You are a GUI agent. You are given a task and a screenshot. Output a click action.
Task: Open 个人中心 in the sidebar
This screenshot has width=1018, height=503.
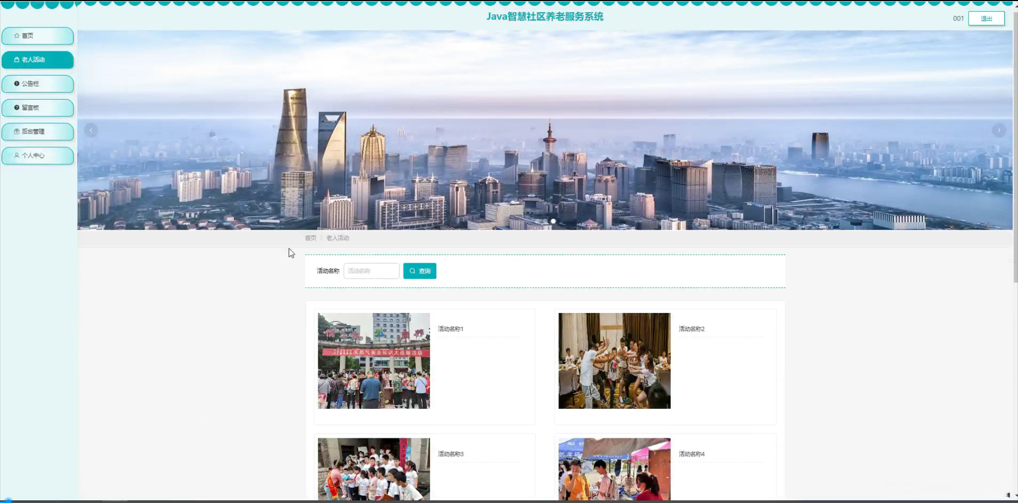click(x=38, y=156)
